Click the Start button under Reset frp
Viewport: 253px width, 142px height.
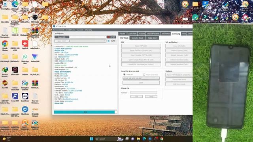[x=141, y=83]
